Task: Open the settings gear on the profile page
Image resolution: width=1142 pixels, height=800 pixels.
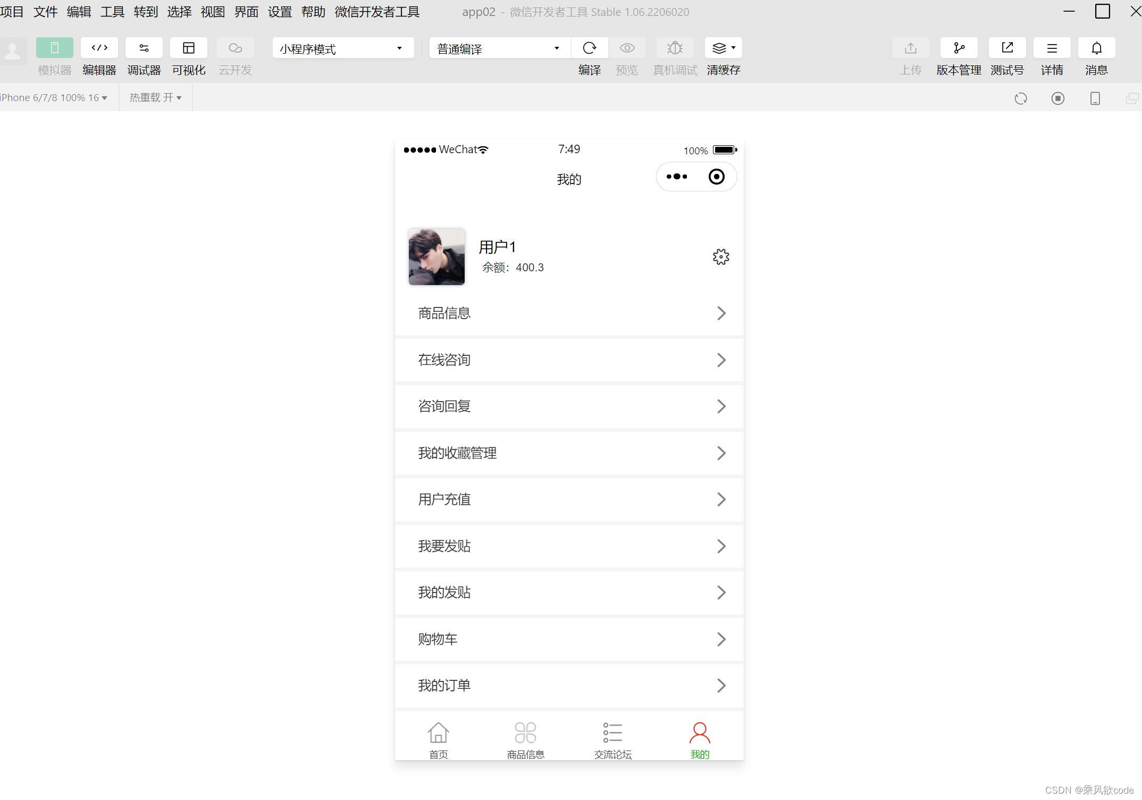Action: pyautogui.click(x=720, y=256)
